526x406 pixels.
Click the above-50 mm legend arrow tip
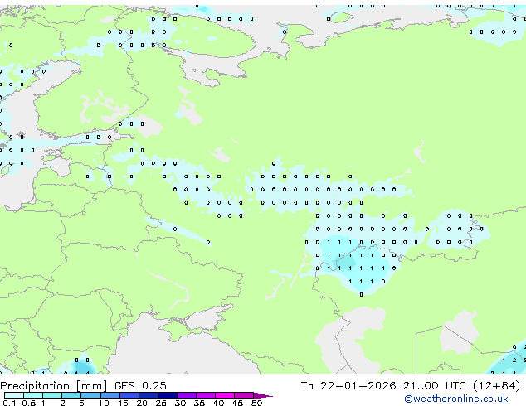[x=263, y=395]
